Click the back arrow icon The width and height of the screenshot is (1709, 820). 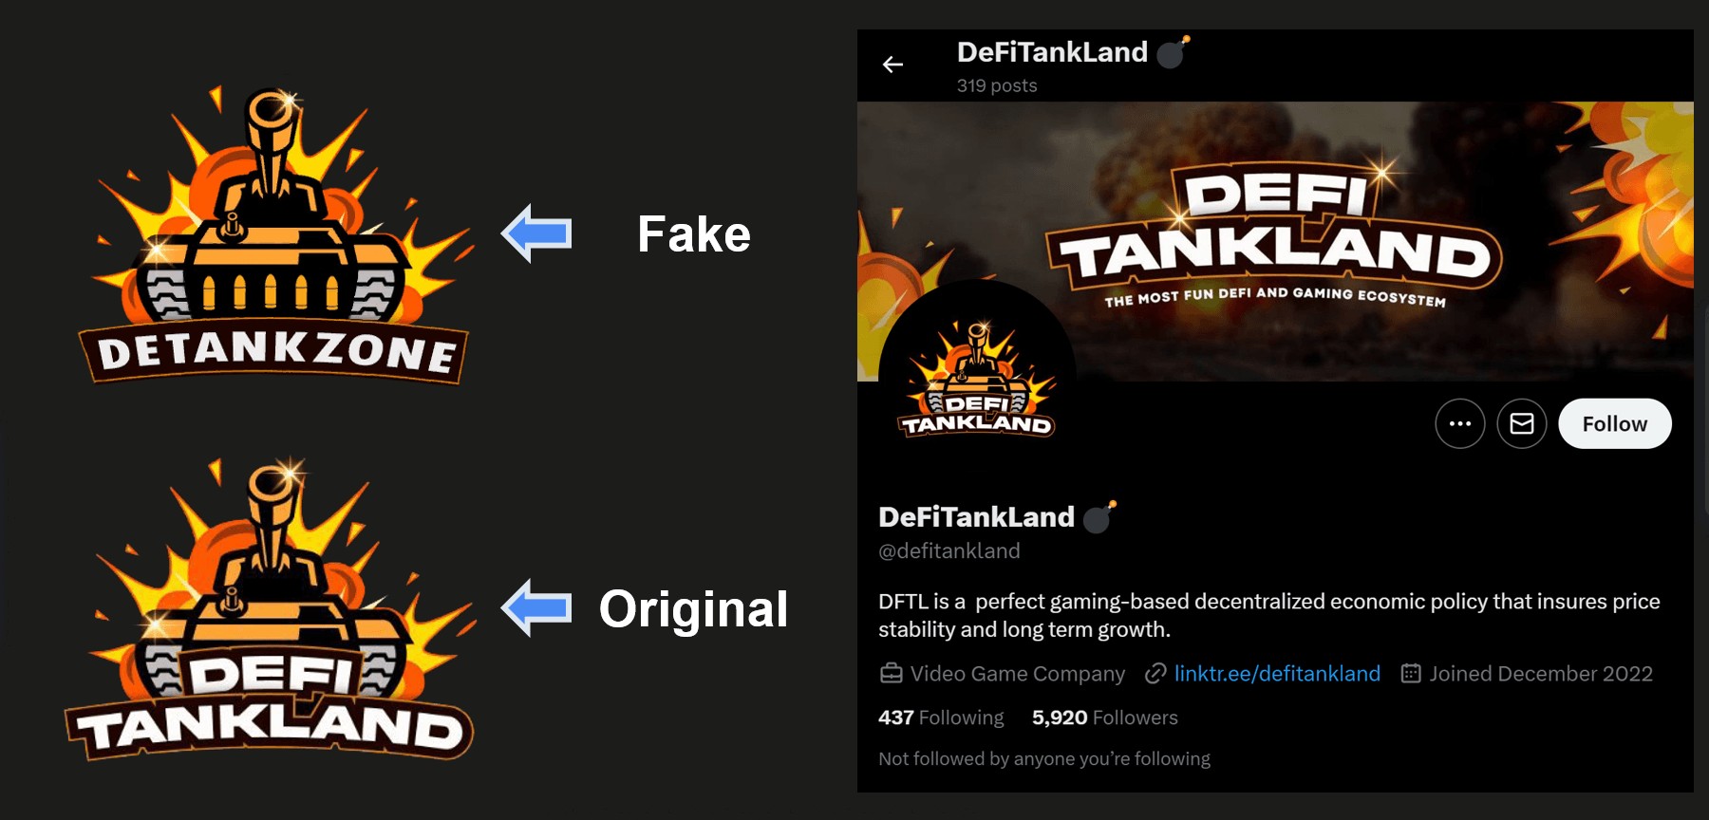[892, 65]
